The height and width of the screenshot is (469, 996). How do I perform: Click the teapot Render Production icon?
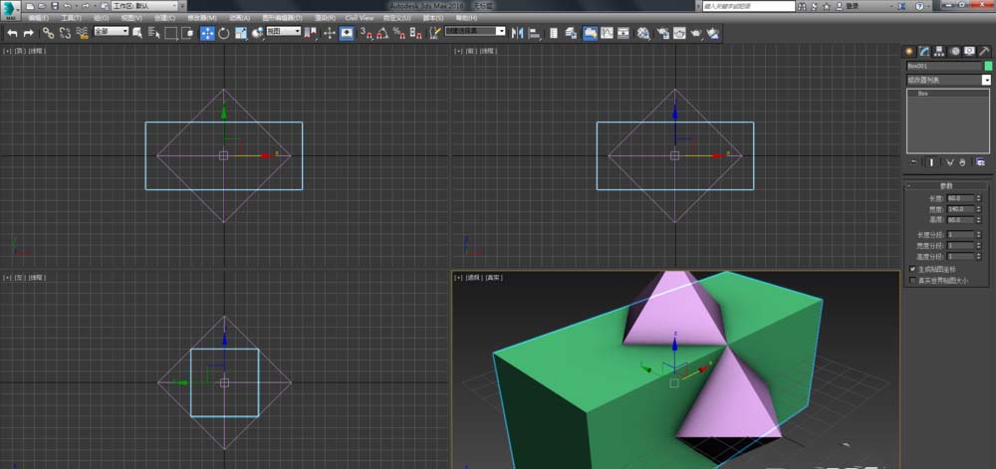(695, 33)
